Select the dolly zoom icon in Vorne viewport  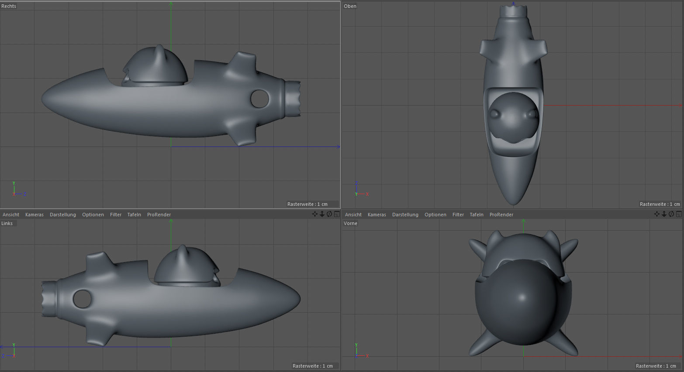coord(664,214)
